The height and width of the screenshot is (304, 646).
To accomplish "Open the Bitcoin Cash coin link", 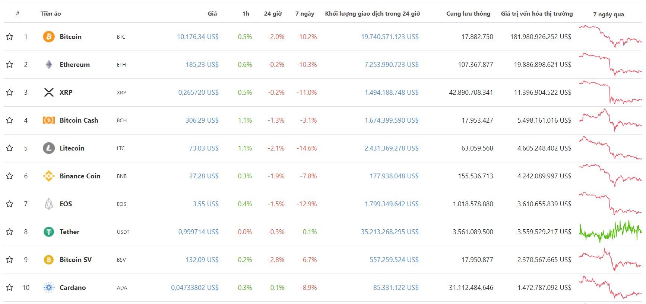I will [79, 120].
